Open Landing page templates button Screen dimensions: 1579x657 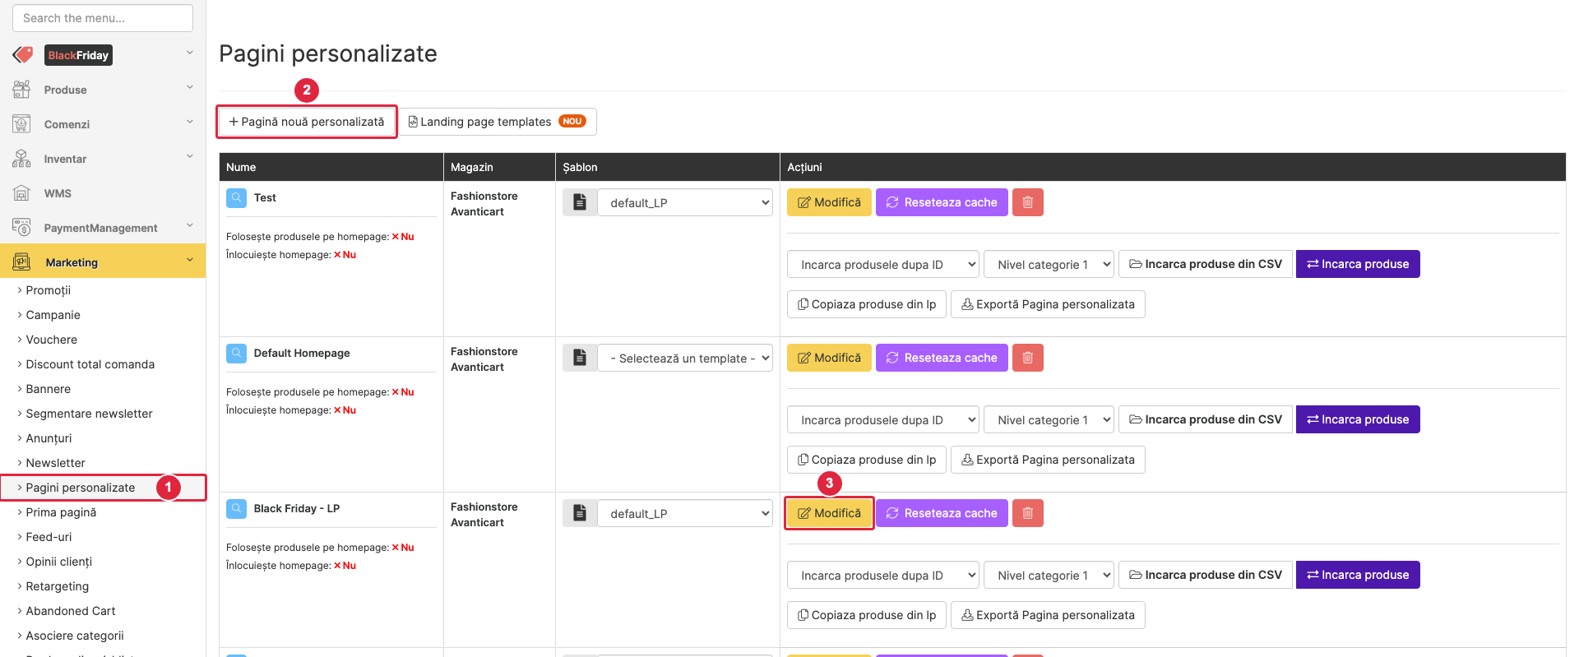498,122
